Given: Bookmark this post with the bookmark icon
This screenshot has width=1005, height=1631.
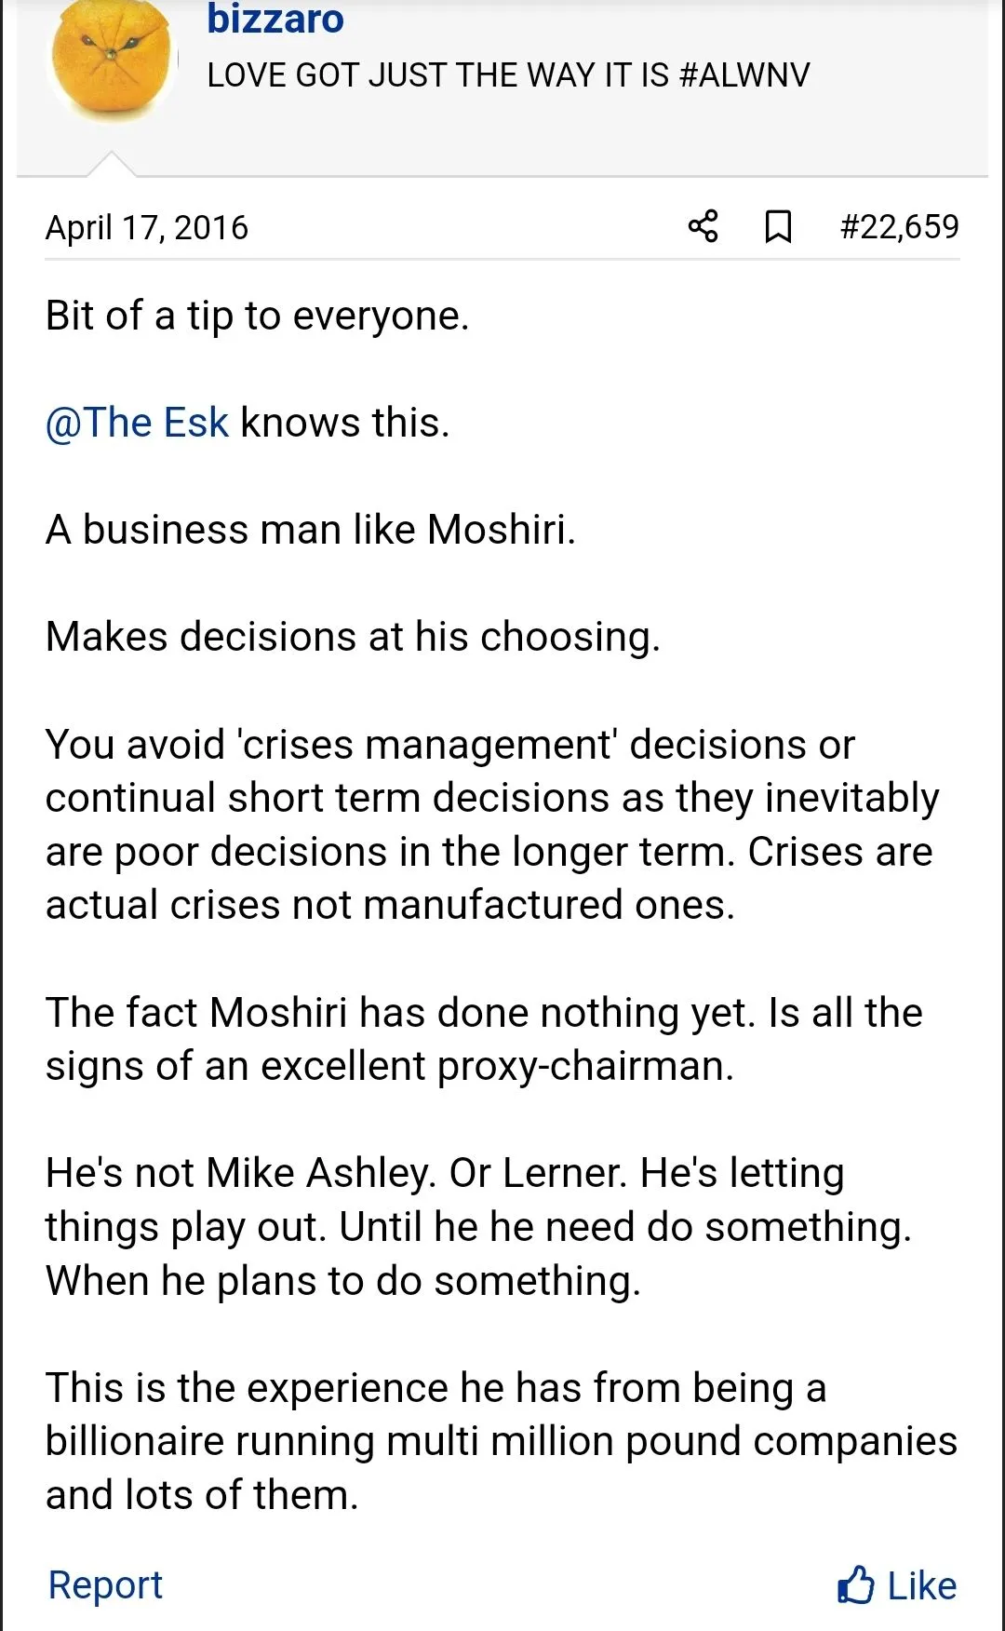Looking at the screenshot, I should pos(778,226).
